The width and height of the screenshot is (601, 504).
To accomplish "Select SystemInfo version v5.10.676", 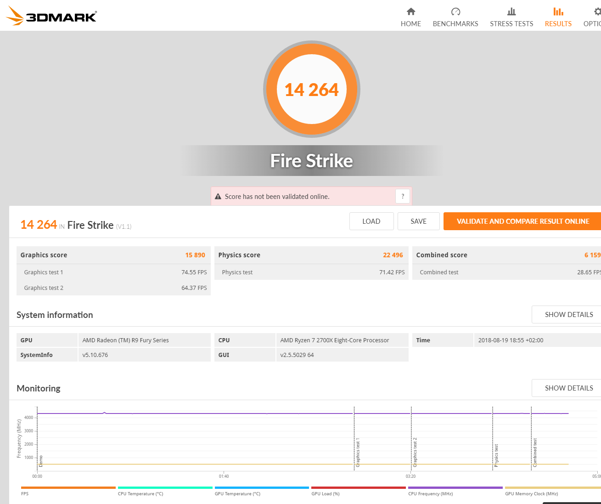I will tap(95, 355).
